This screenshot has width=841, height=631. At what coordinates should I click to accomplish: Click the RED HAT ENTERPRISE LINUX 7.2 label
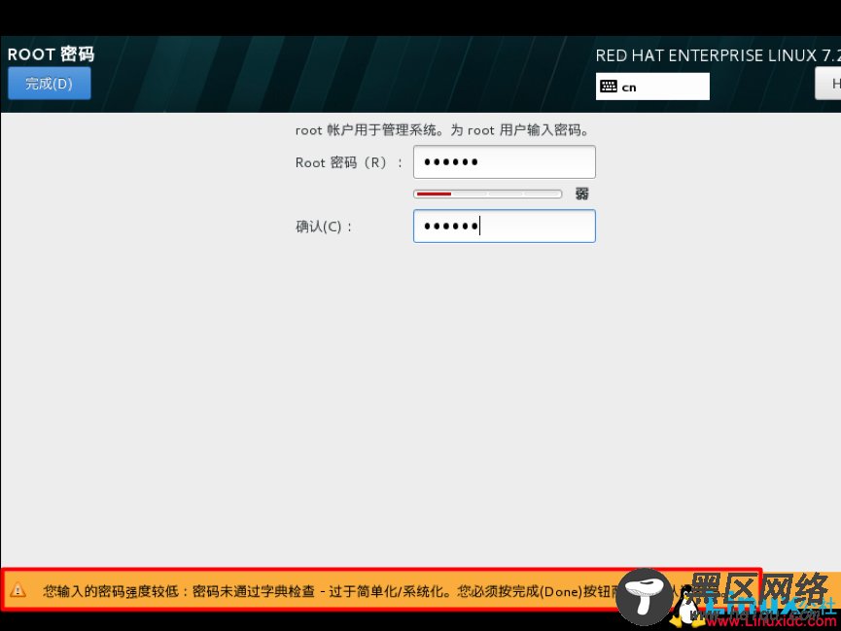click(x=718, y=55)
